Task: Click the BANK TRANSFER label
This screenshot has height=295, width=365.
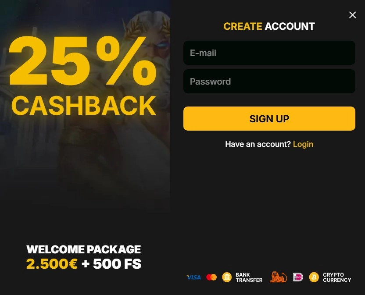Action: click(249, 277)
